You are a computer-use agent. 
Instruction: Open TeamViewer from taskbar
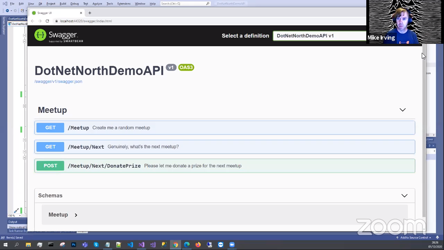(221, 245)
